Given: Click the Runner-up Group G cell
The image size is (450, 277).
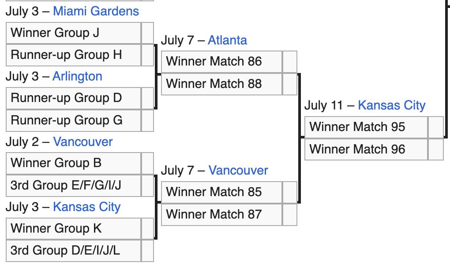Looking at the screenshot, I should coord(74,120).
